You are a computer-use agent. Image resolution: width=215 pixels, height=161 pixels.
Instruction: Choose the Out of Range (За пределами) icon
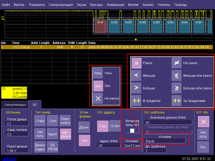point(177,101)
